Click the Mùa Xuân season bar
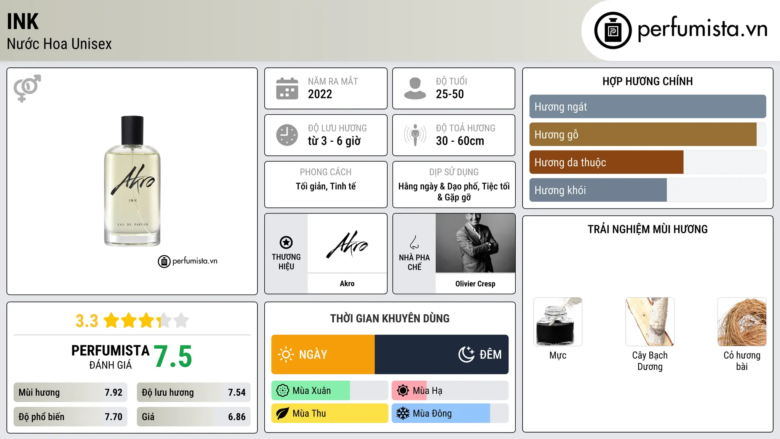780x439 pixels. coord(330,391)
